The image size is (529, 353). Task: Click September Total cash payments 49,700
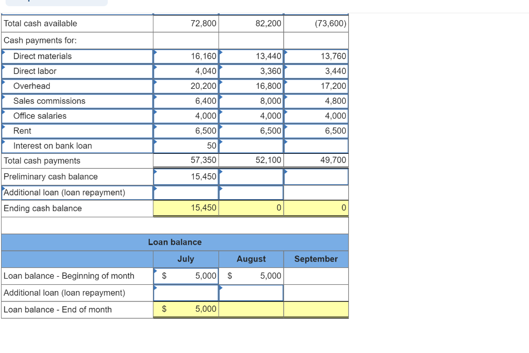click(316, 160)
